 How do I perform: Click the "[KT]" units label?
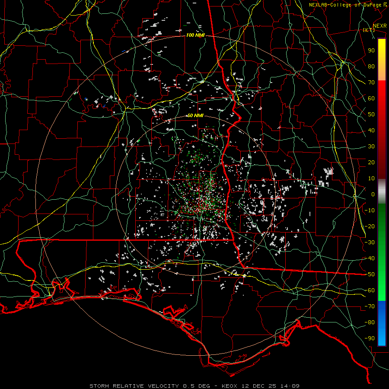coord(369,30)
